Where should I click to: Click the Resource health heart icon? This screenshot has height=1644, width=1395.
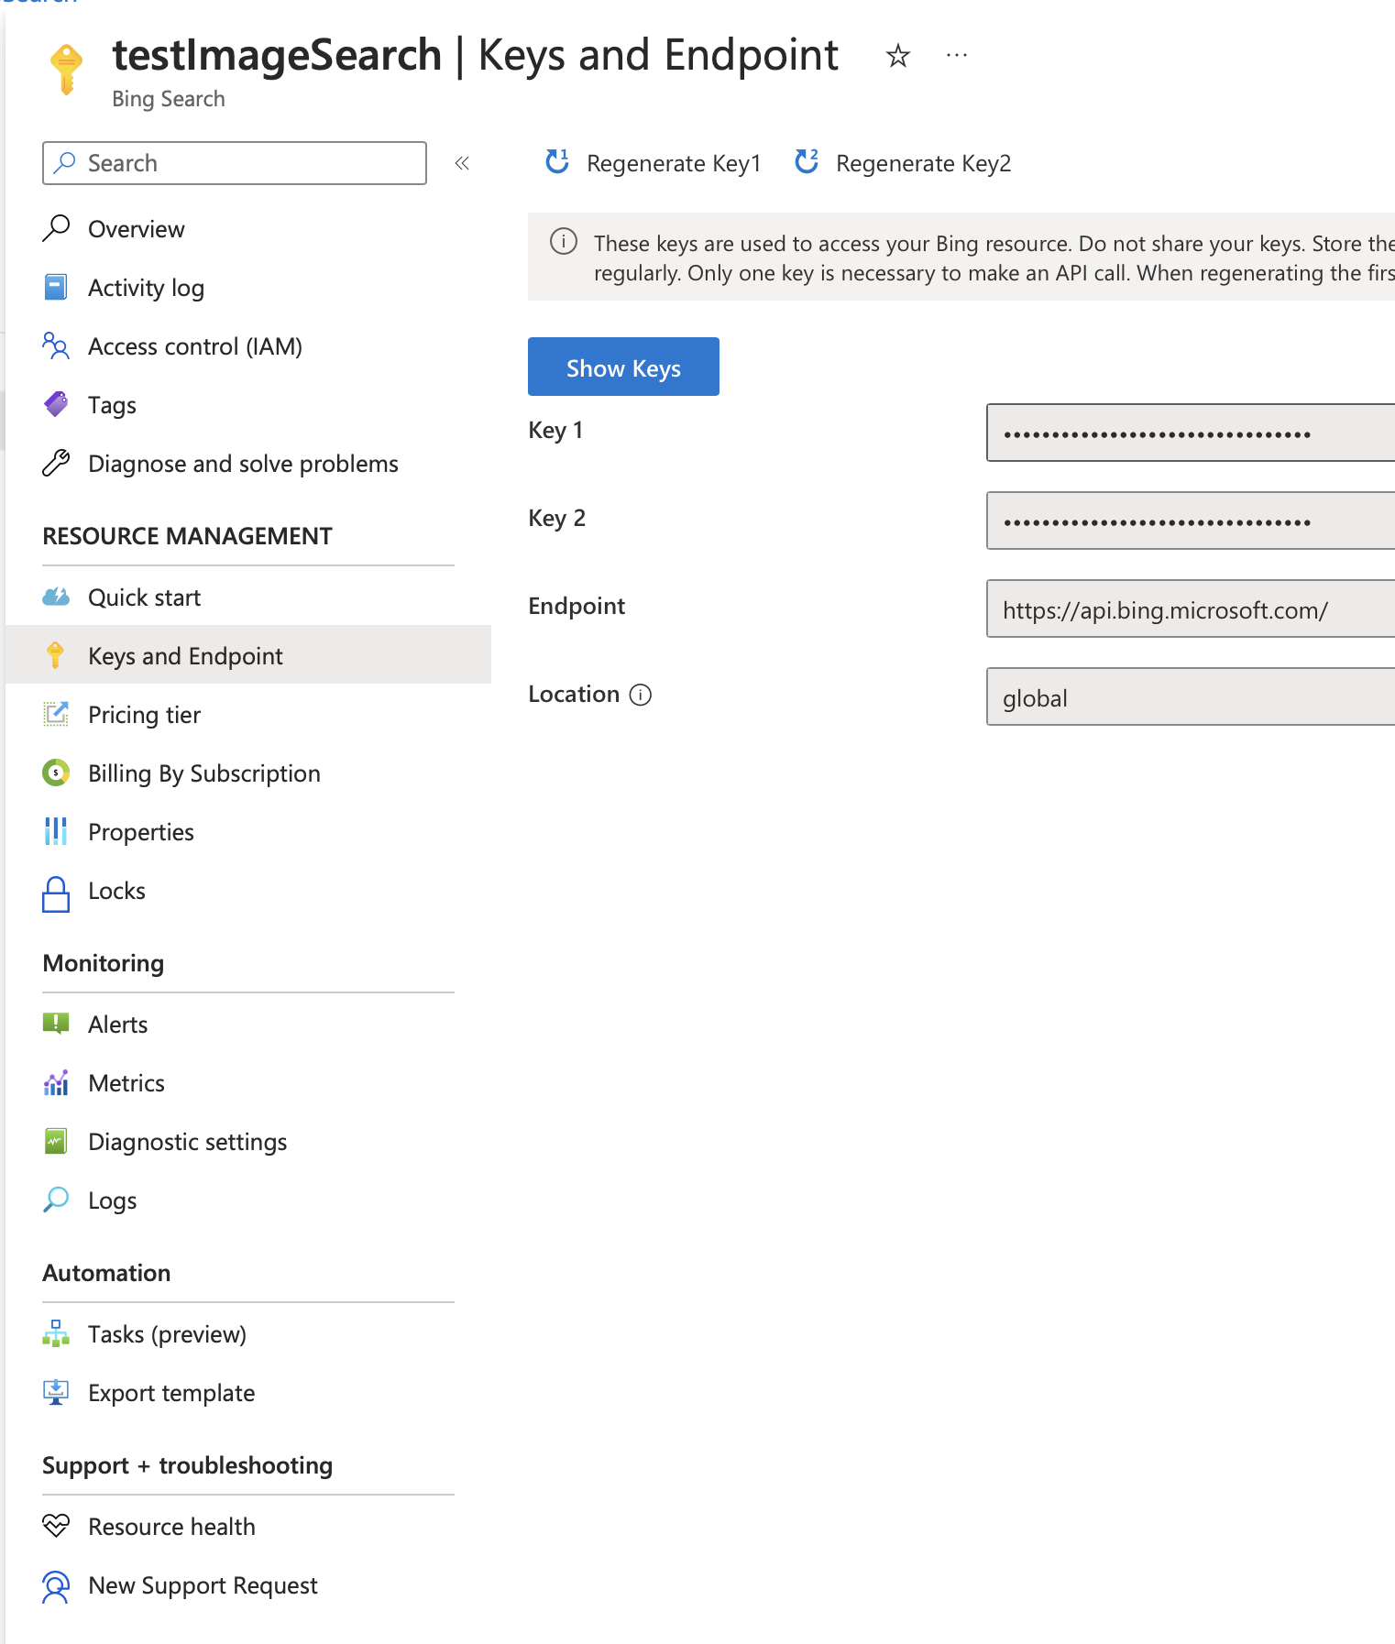pos(56,1526)
